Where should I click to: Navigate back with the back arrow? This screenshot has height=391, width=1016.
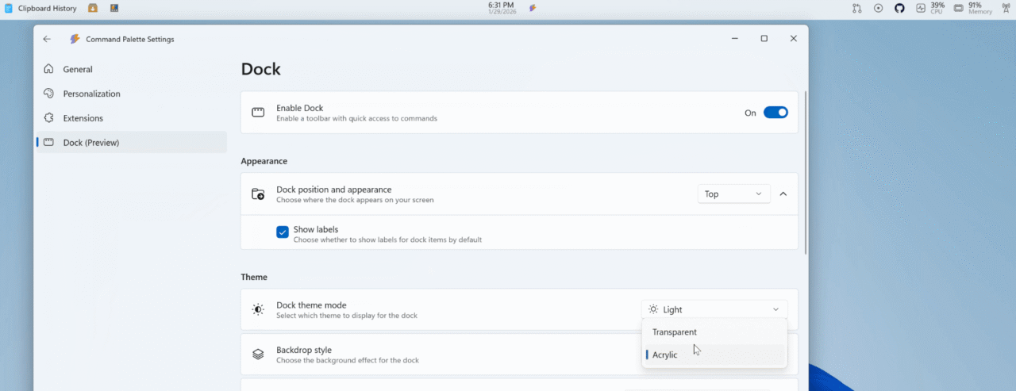47,39
